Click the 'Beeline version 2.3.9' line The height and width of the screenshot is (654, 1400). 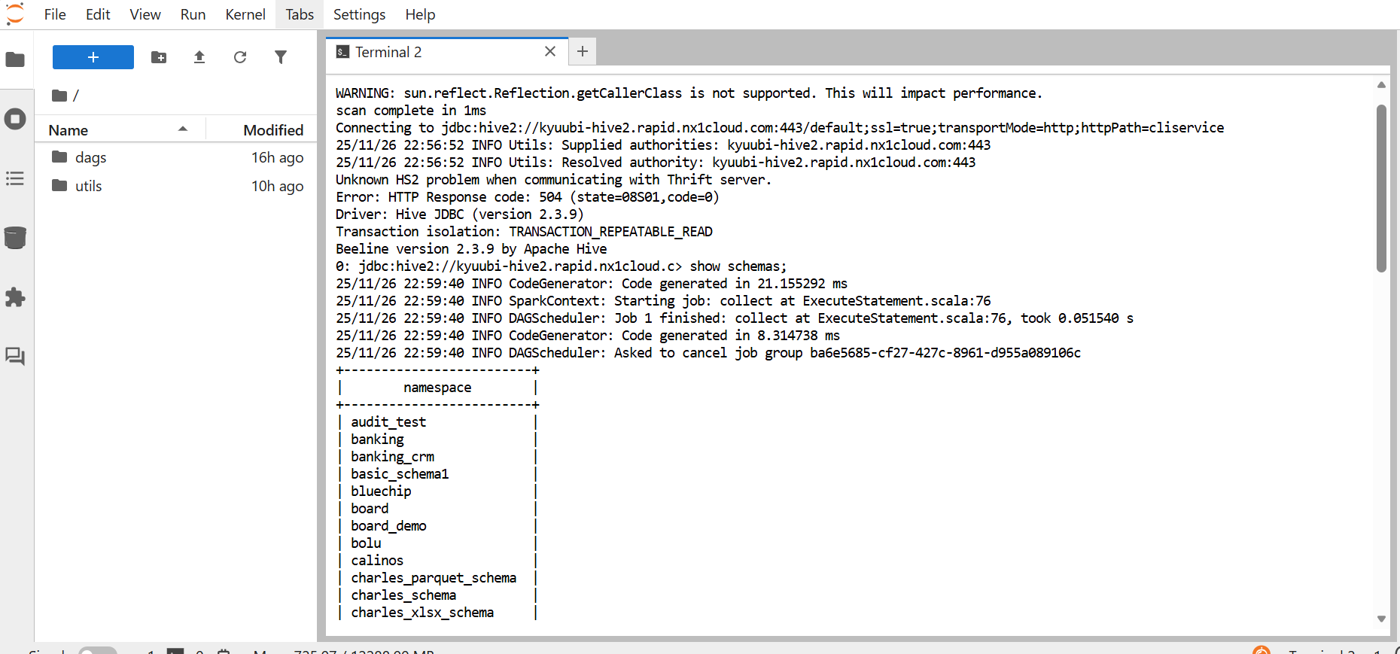tap(471, 249)
